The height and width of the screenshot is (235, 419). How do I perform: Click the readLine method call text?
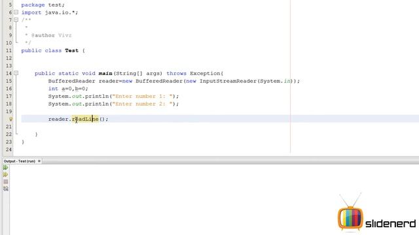85,119
